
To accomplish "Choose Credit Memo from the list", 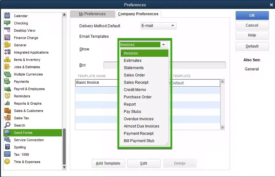I will 144,90.
